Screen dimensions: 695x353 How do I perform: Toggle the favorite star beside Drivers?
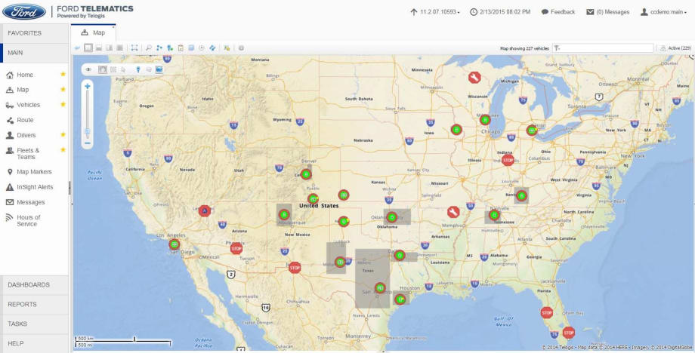(x=63, y=134)
